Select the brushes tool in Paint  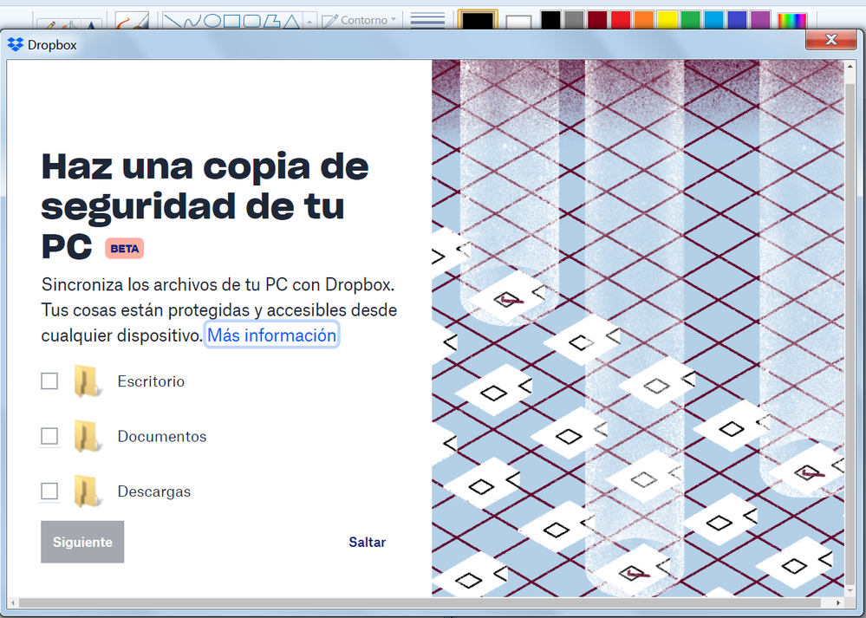pos(132,21)
